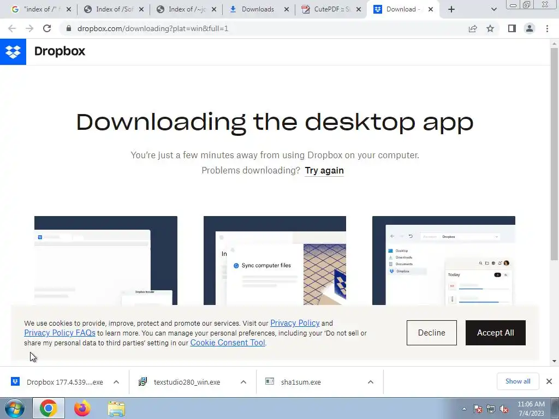Expand options for sha1sum.exe download
The height and width of the screenshot is (419, 559).
(x=371, y=382)
